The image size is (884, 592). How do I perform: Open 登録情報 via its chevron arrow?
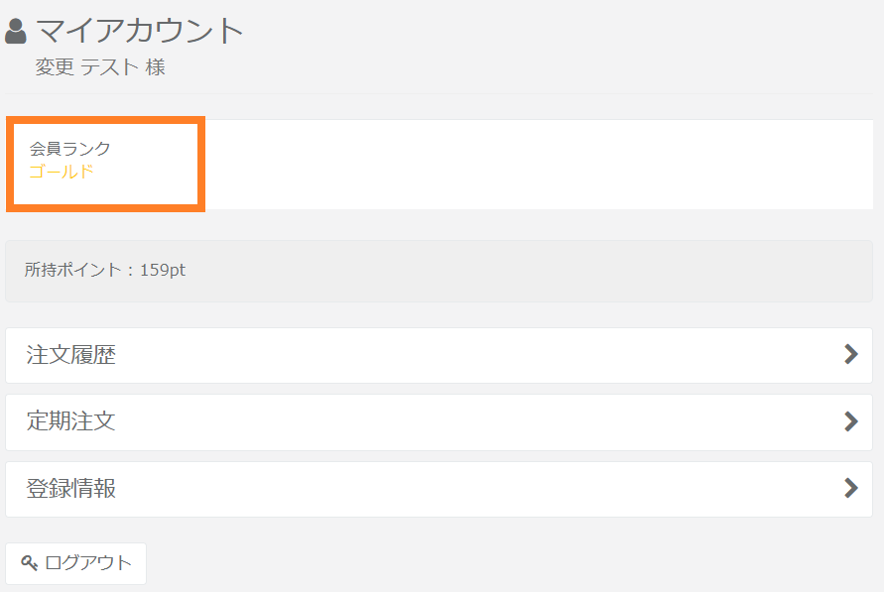pyautogui.click(x=850, y=488)
